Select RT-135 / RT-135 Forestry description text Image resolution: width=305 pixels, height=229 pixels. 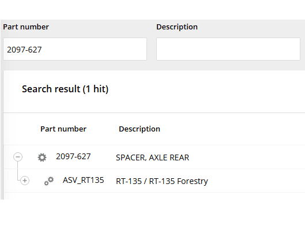coord(162,181)
